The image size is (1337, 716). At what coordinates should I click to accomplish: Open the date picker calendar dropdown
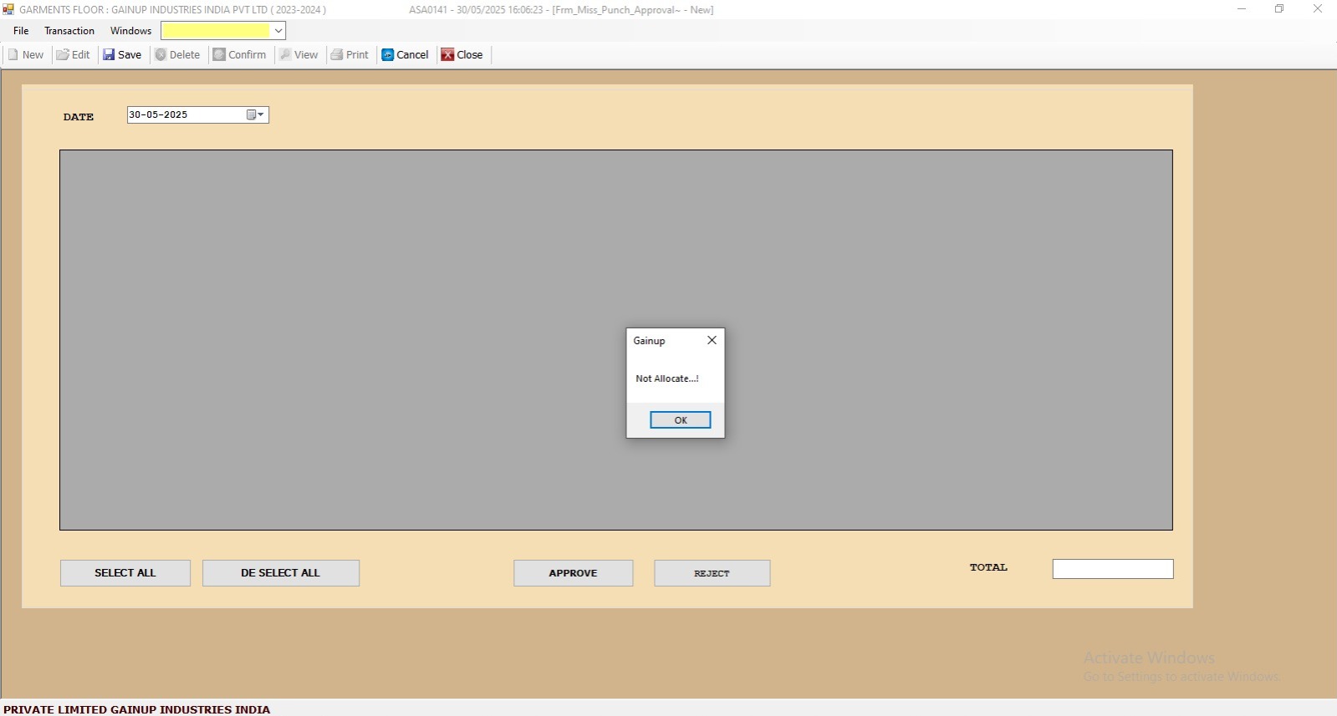[255, 115]
